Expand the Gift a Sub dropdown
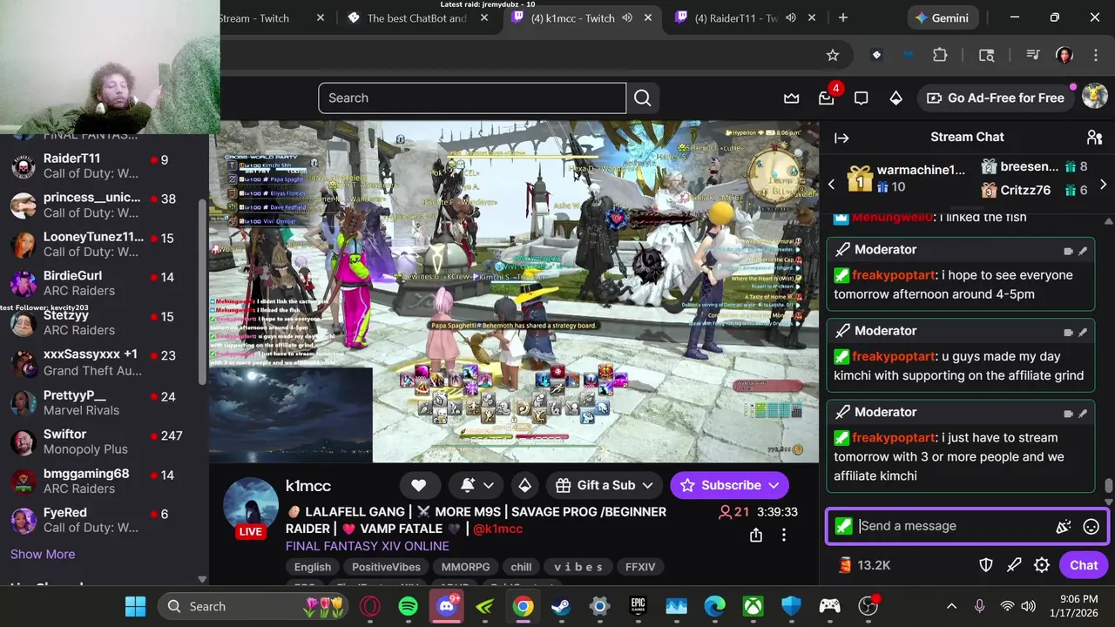 (605, 485)
